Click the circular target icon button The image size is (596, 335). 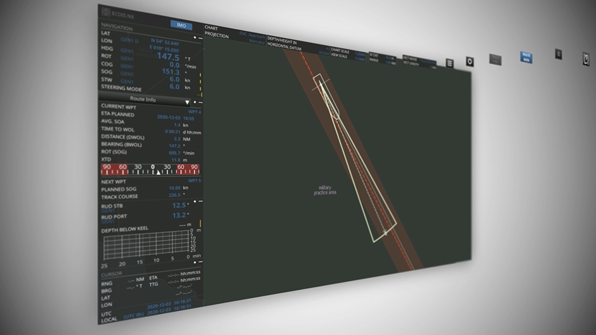[470, 61]
